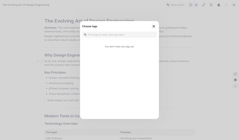Open search with the top magnifier icon

[211, 5]
